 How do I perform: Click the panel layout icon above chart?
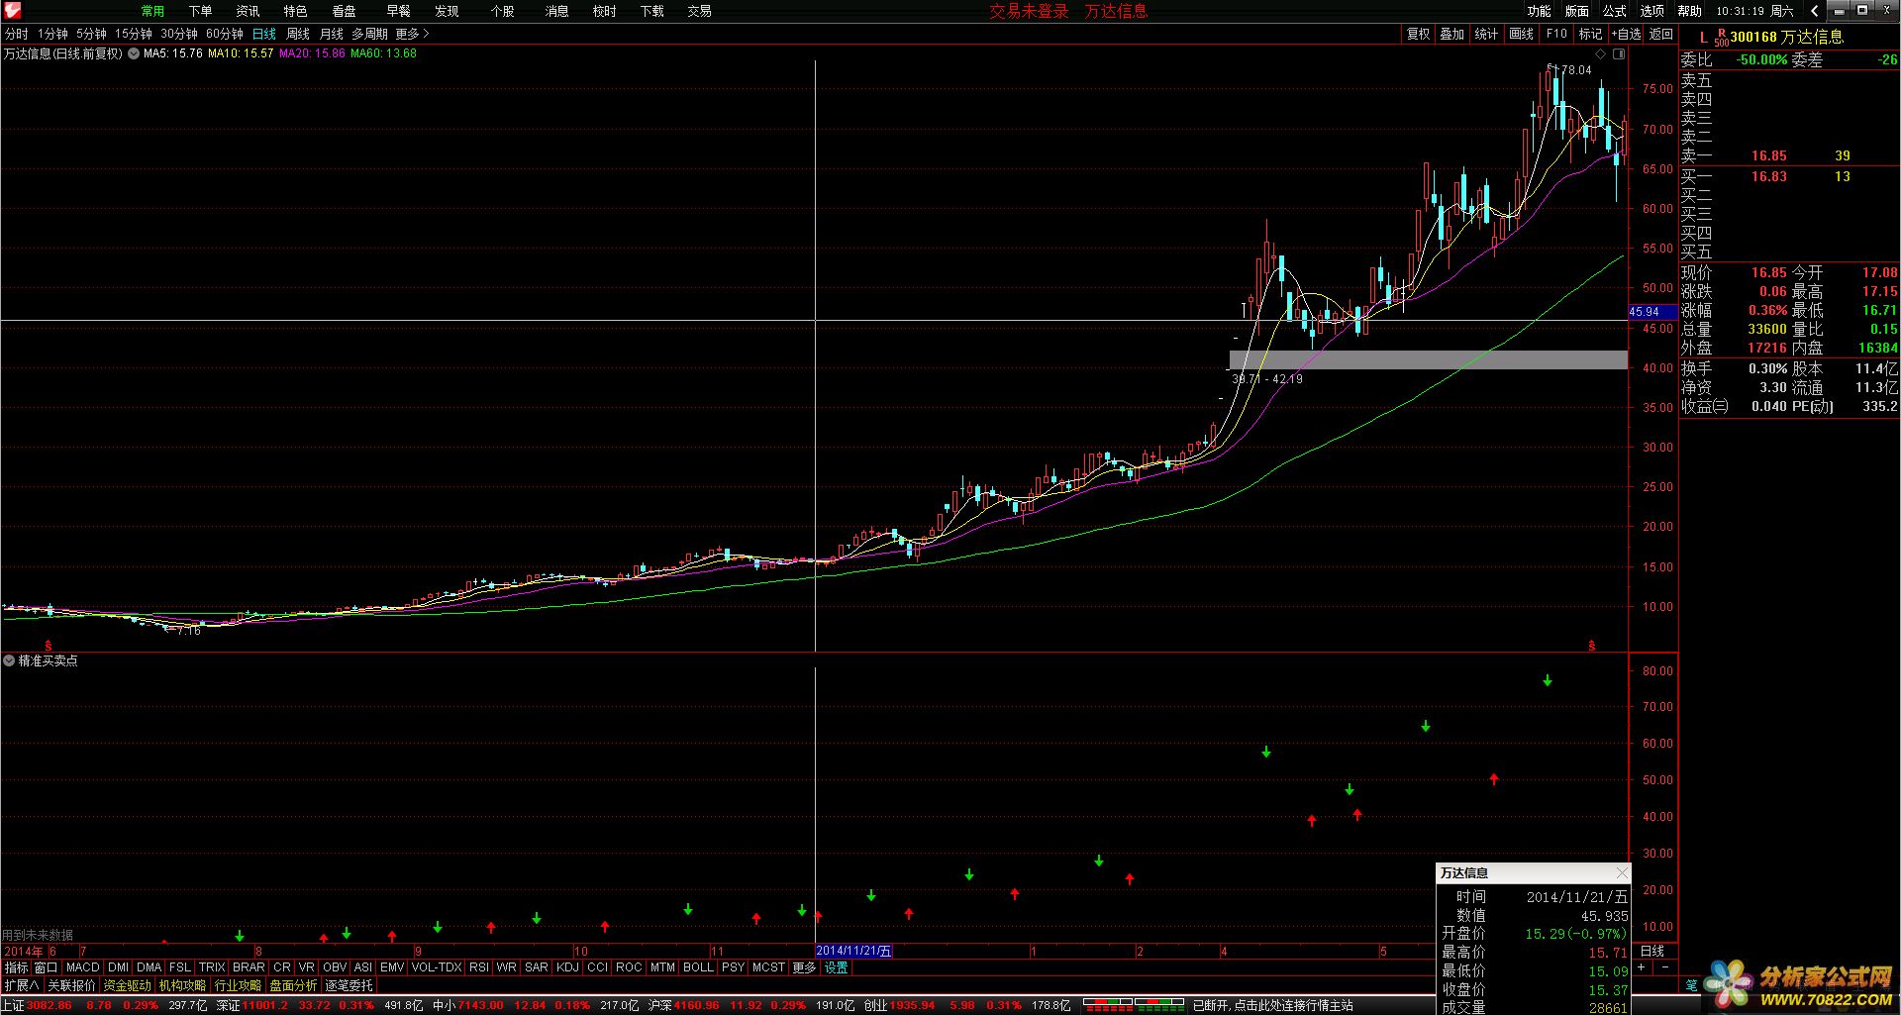(x=1619, y=53)
